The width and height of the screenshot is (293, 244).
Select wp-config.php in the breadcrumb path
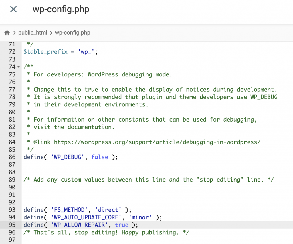(x=73, y=33)
